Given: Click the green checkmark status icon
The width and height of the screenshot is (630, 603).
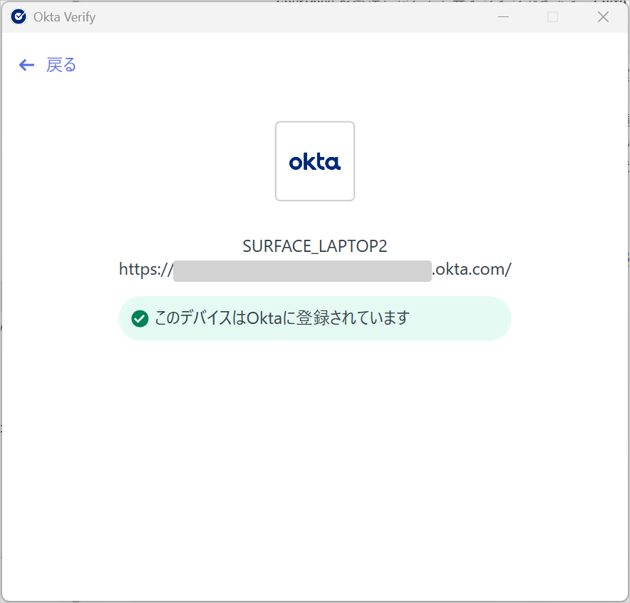Looking at the screenshot, I should 140,318.
